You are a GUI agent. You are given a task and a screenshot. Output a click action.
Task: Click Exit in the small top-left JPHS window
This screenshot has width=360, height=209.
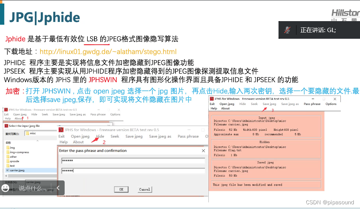tap(6, 114)
